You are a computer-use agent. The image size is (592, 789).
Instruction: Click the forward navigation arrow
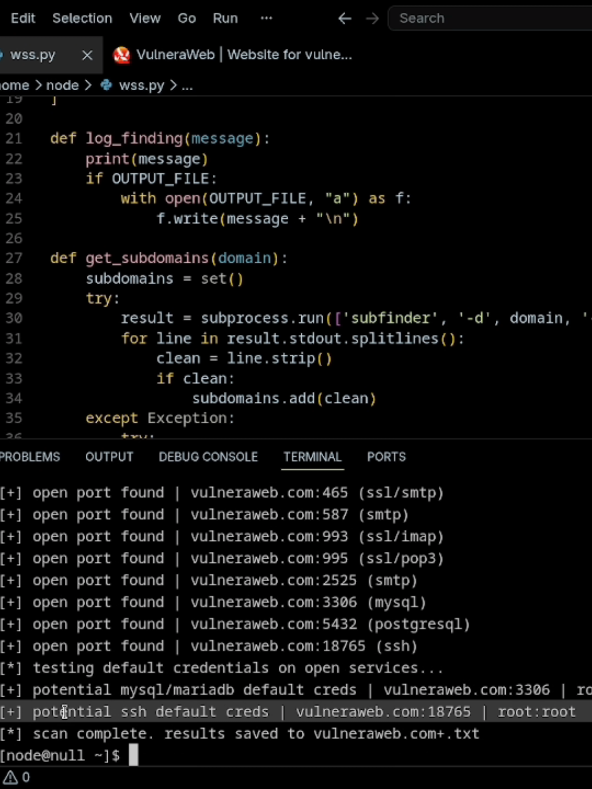372,19
